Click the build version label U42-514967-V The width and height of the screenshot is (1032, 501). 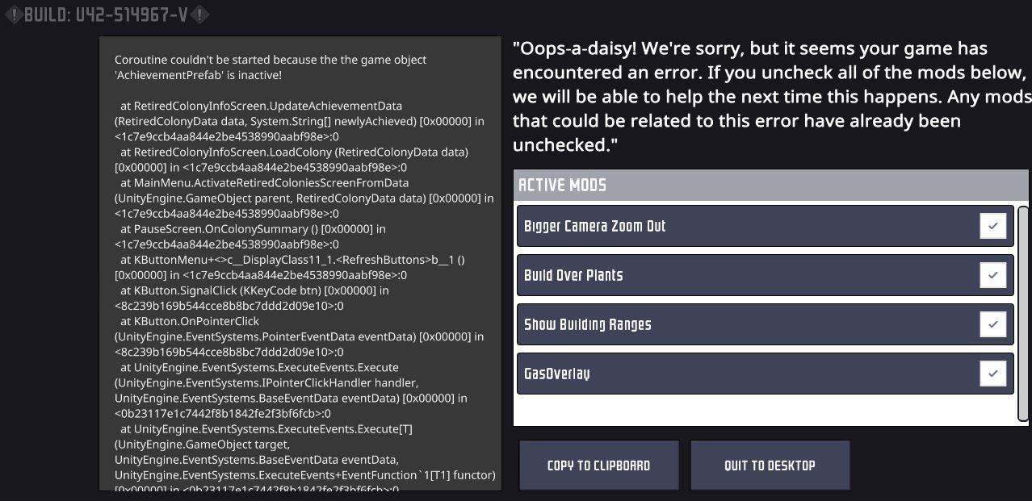click(107, 15)
